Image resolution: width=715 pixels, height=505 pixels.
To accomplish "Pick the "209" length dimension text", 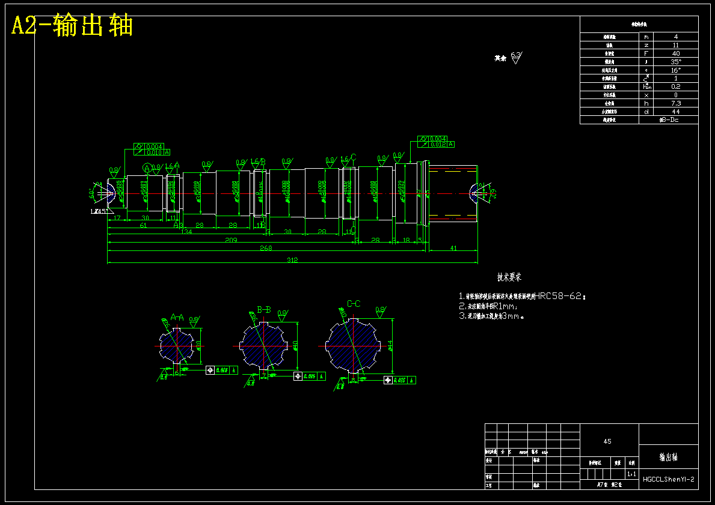I will click(231, 240).
